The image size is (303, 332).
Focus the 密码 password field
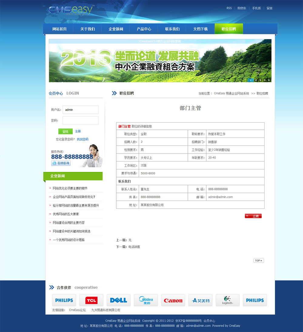tap(80, 120)
